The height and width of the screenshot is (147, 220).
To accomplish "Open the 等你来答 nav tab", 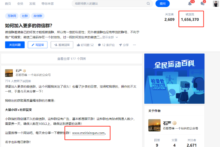I will [x=48, y=4].
